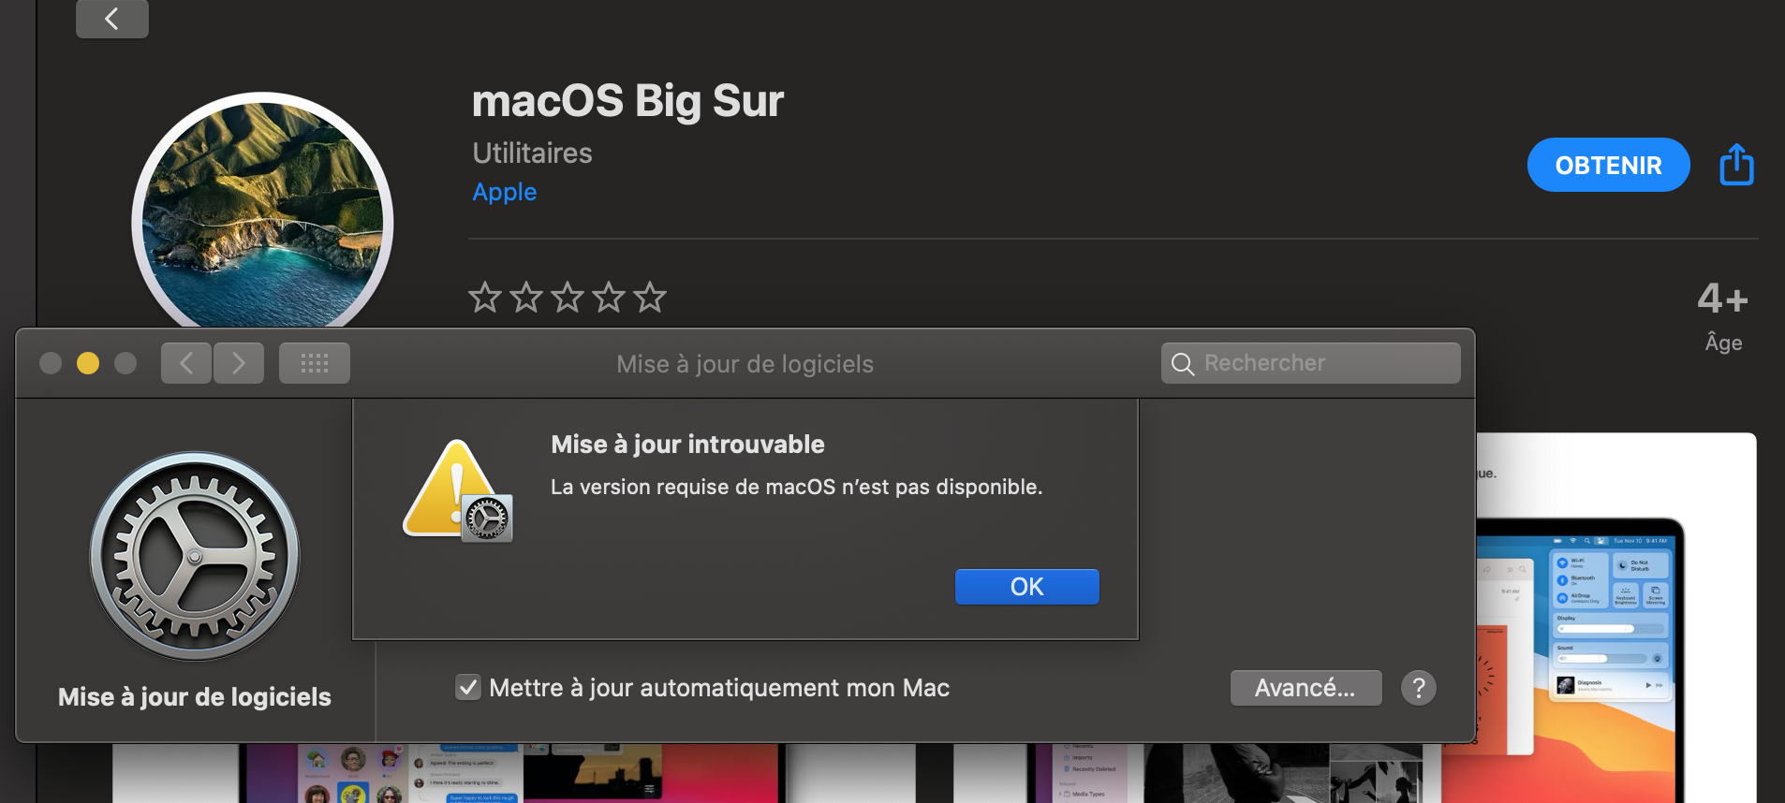
Task: Go forward in Mise à jour de logiciels
Action: tap(239, 363)
